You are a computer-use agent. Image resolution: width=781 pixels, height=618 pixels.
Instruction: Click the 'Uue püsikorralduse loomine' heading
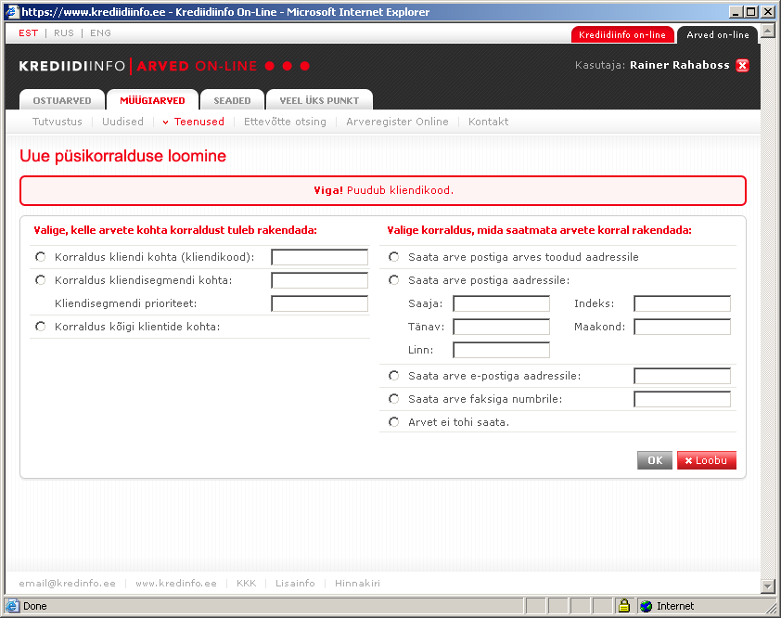[122, 156]
